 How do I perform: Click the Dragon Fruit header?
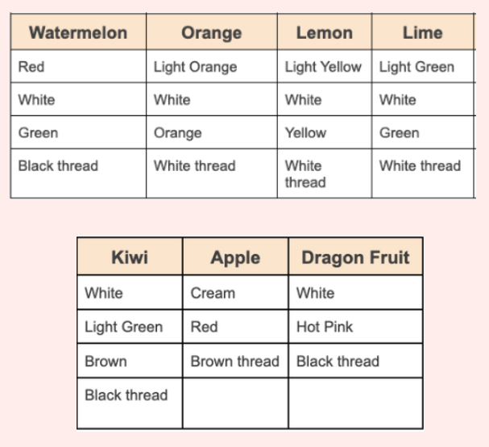[355, 258]
